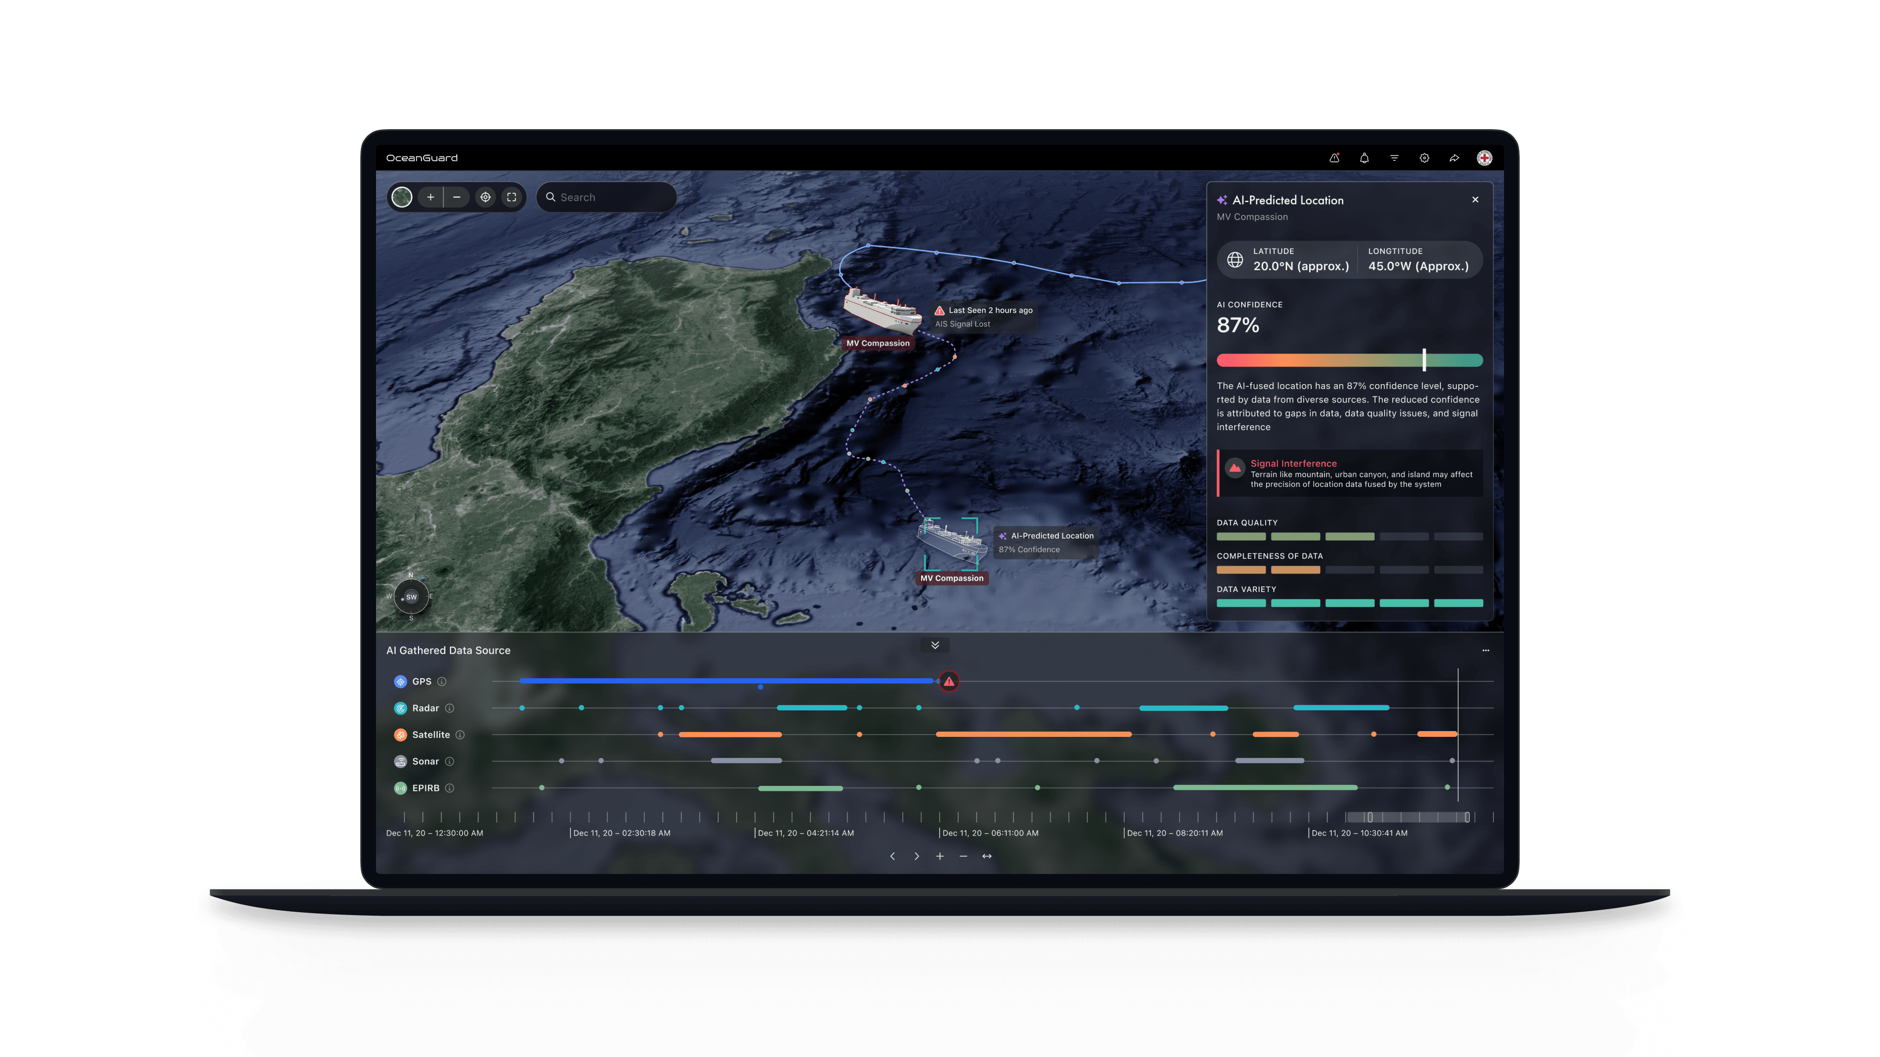Open the alerts warning icon with notification badge
1880x1057 pixels.
pos(1334,158)
